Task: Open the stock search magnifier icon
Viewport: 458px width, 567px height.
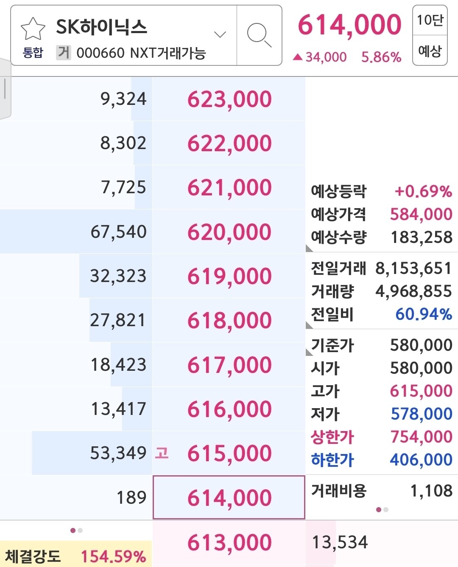Action: coord(259,35)
